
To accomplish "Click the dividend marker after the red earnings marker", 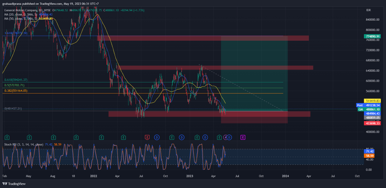I will click(x=156, y=137).
